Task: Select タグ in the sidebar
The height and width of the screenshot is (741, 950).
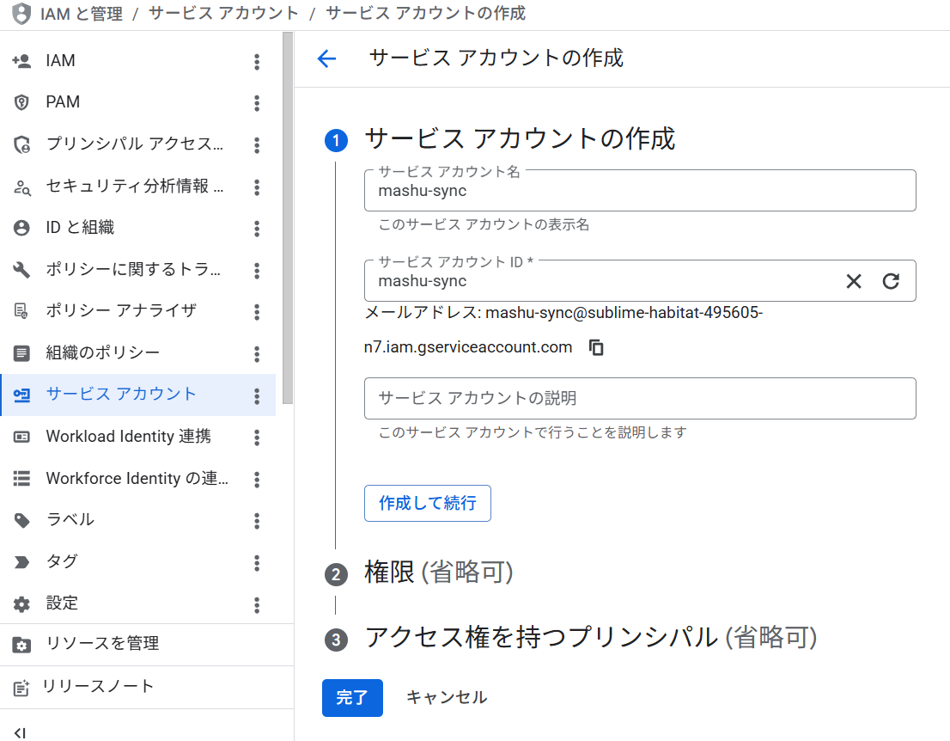Action: (137, 561)
